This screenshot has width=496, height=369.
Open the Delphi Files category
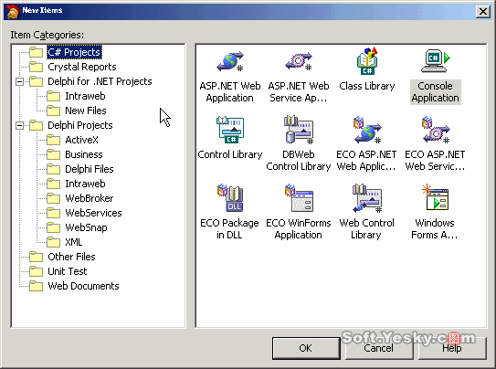(x=90, y=169)
